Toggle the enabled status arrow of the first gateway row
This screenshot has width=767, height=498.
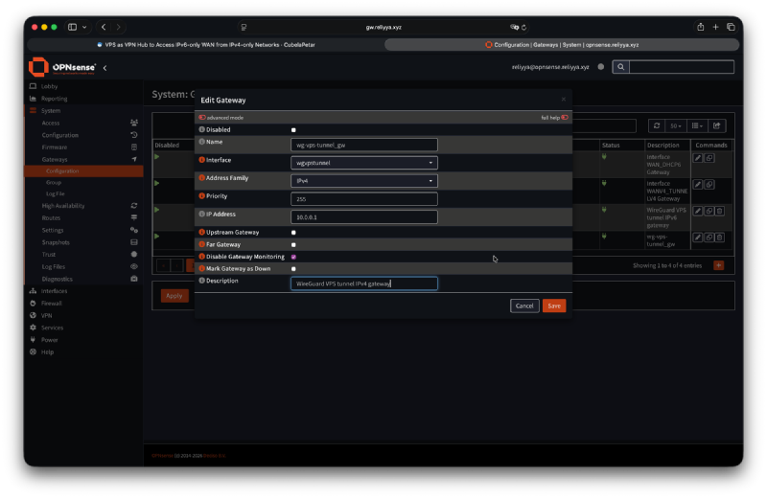[x=157, y=157]
